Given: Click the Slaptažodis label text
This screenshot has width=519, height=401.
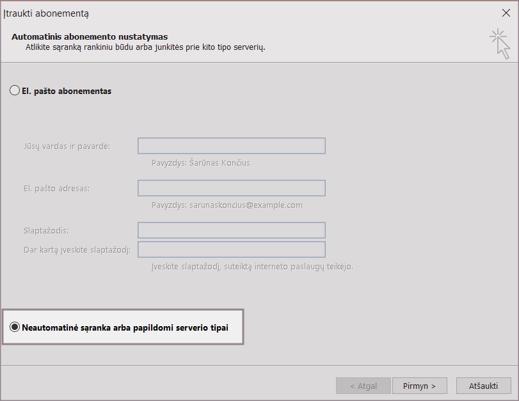Looking at the screenshot, I should tap(45, 230).
